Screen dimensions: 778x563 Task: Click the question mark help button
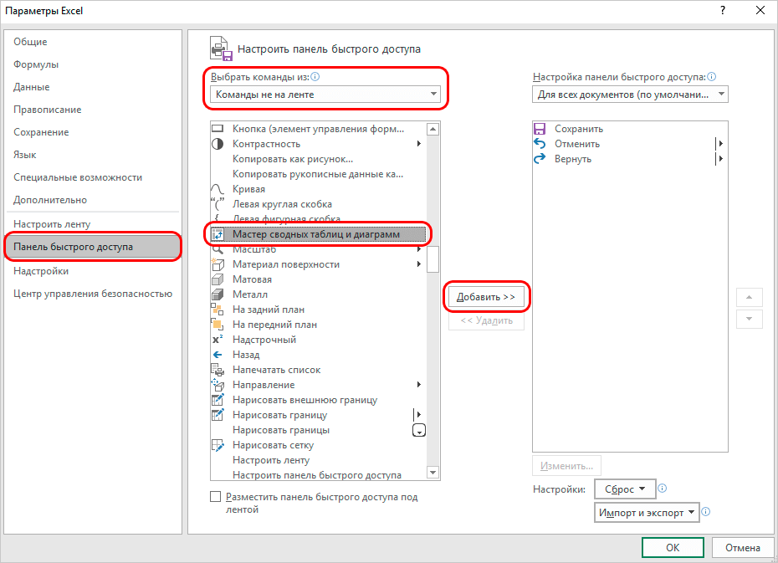[723, 10]
